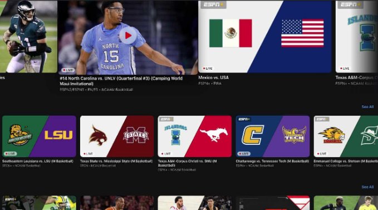Click ESPN+ badge on Chattanooga card
The height and width of the screenshot is (210, 378).
pos(244,119)
